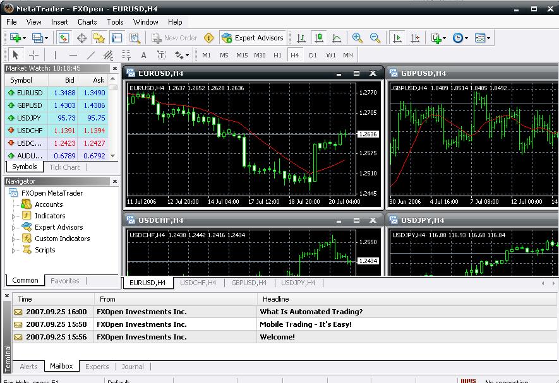
Task: Open the Journal tab in Terminal
Action: tap(132, 367)
